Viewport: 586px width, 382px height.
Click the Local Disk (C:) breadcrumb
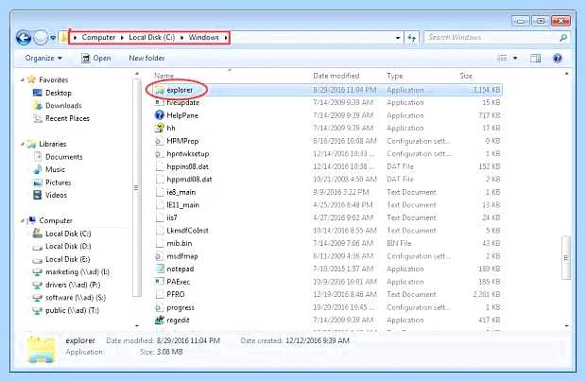(152, 38)
